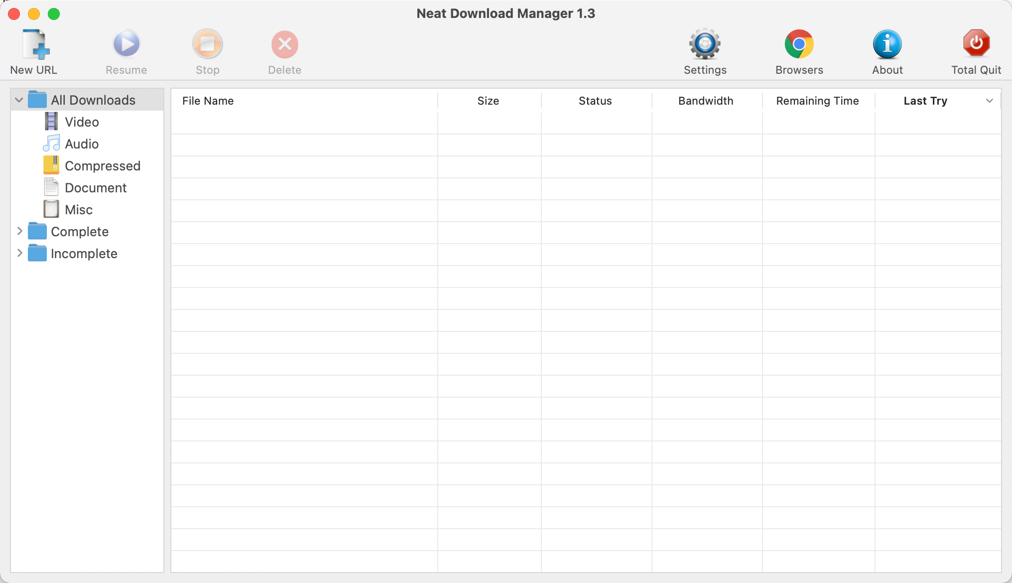Select the Audio category
The height and width of the screenshot is (583, 1012).
[82, 144]
